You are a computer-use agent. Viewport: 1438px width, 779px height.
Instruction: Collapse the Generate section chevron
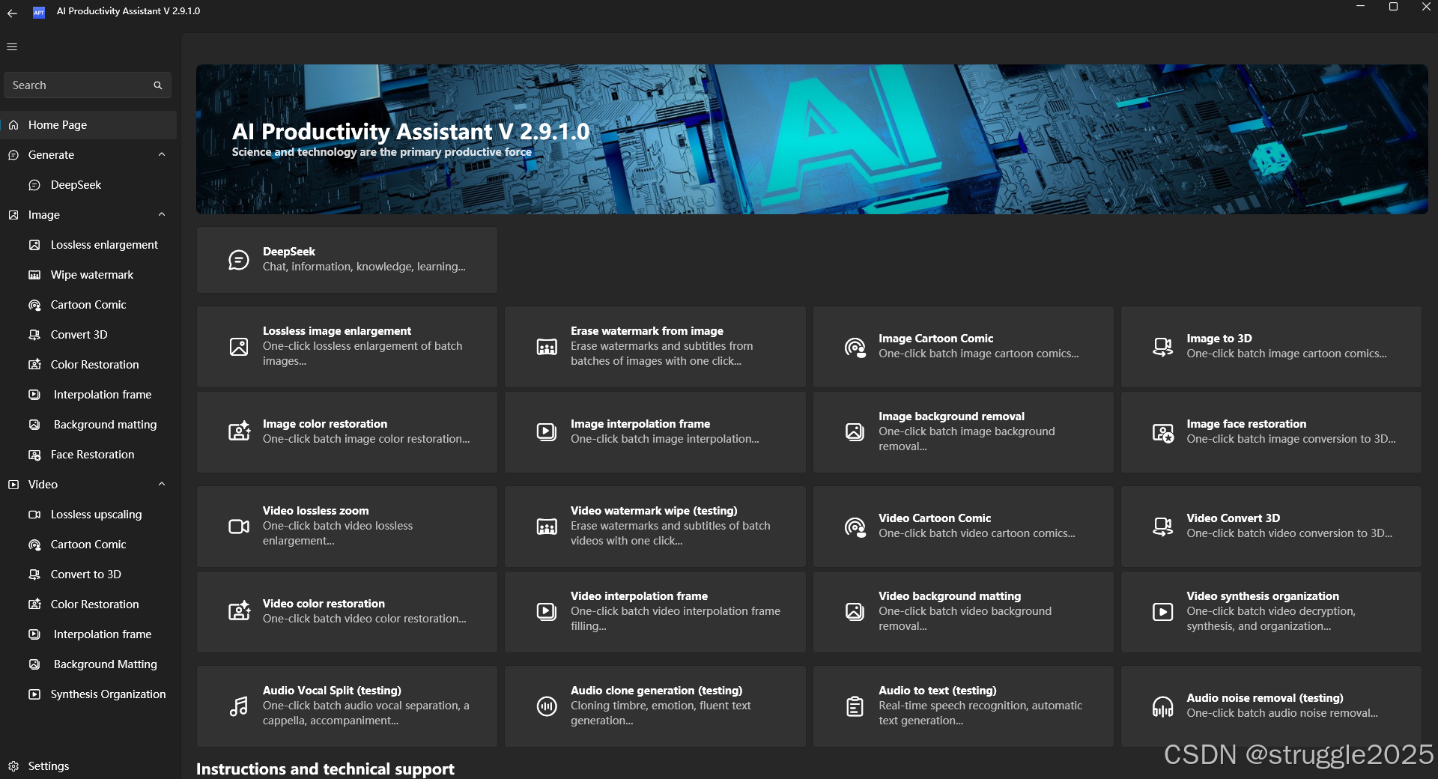coord(162,155)
